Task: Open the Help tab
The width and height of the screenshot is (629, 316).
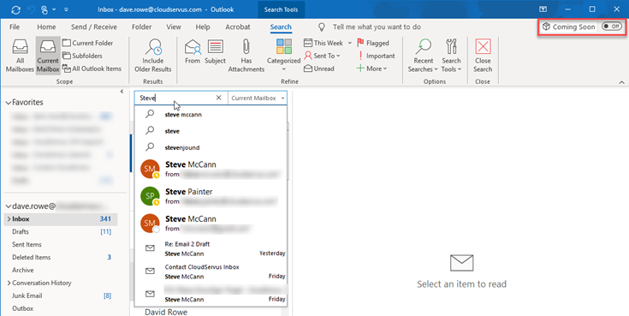Action: [203, 27]
